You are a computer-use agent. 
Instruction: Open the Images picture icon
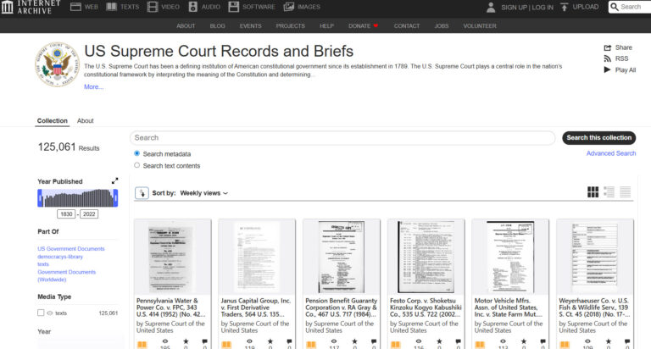pyautogui.click(x=288, y=7)
